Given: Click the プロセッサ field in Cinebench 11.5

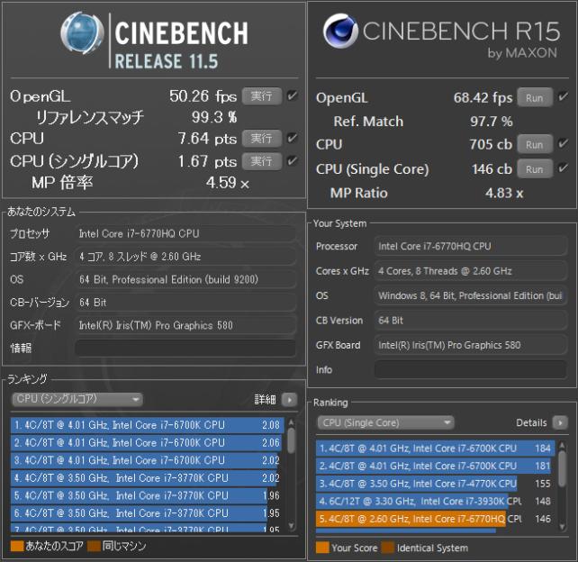Looking at the screenshot, I should (x=185, y=234).
